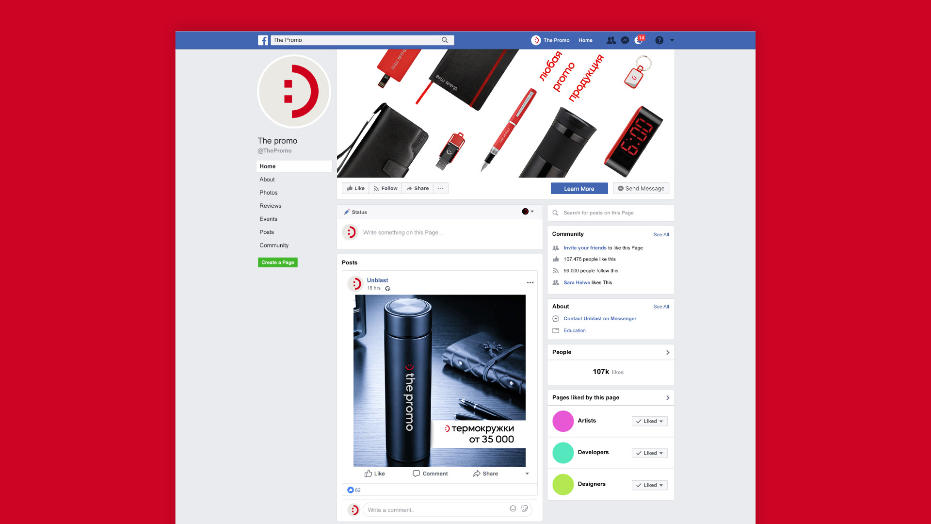Toggle the Liked status for Developers
The height and width of the screenshot is (524, 931).
(x=649, y=453)
